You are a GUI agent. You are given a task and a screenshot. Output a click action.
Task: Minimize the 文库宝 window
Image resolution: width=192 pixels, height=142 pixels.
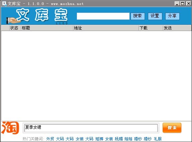tap(177, 4)
